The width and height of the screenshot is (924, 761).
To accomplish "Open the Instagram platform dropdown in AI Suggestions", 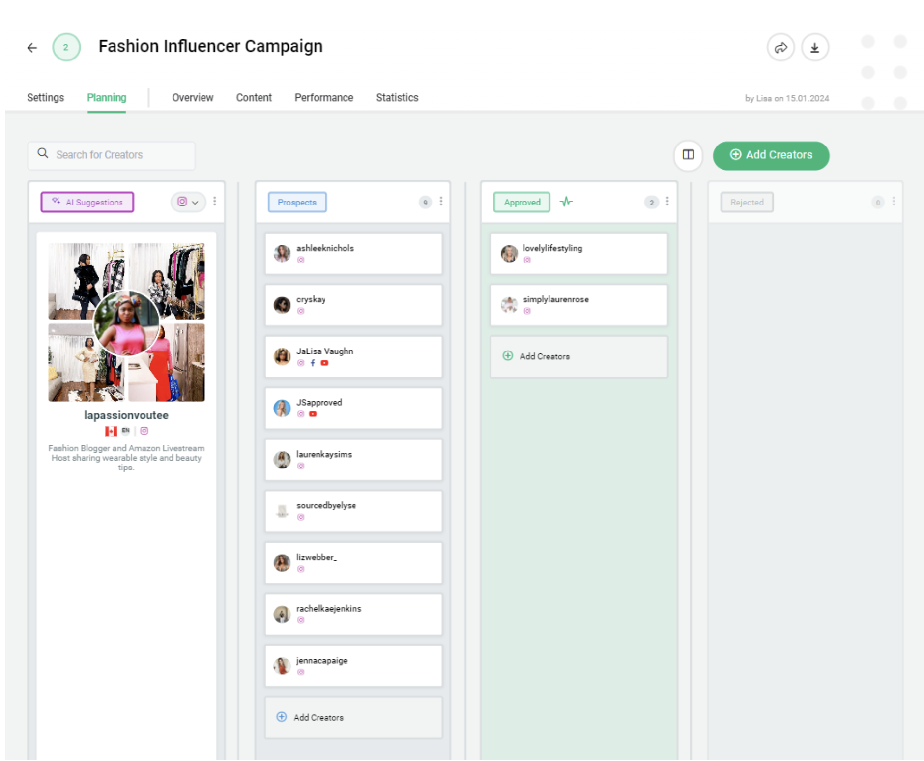I will coord(188,202).
